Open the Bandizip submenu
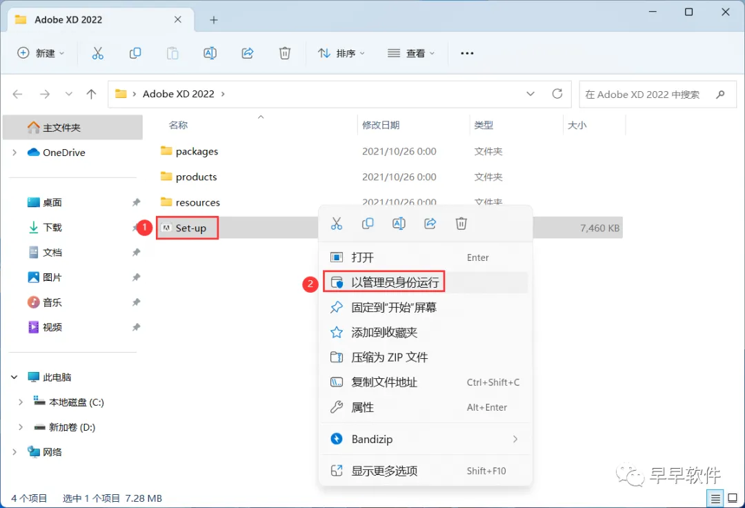 (x=425, y=439)
